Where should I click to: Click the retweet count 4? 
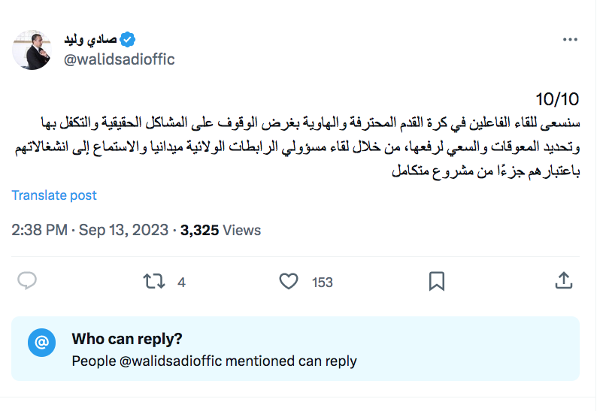pos(181,283)
